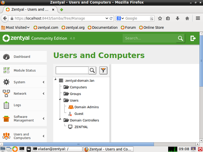203x152 pixels.
Task: Open the Forum bookmark
Action: click(x=128, y=28)
